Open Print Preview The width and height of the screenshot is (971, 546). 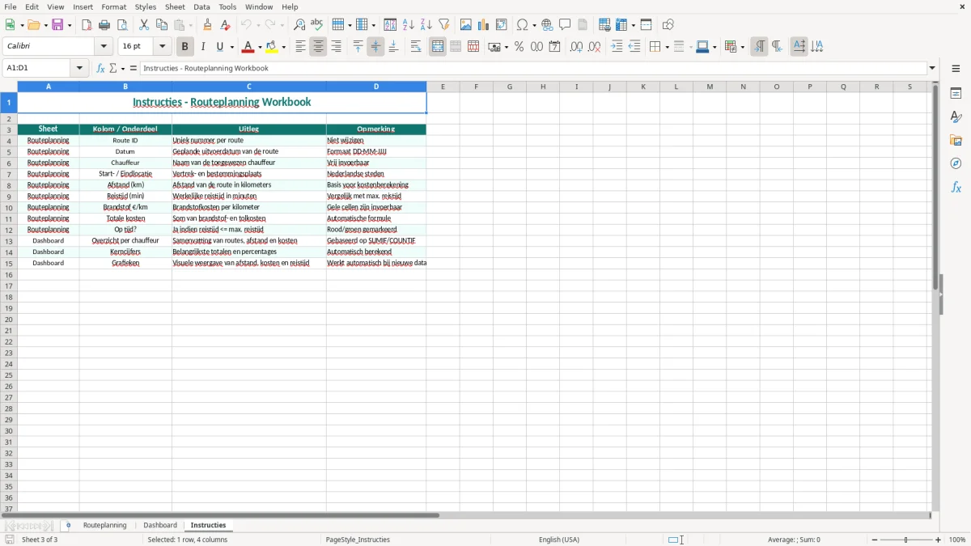tap(122, 25)
